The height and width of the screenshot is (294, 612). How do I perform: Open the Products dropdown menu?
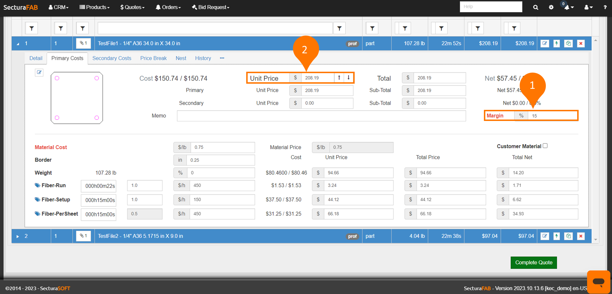tap(94, 7)
